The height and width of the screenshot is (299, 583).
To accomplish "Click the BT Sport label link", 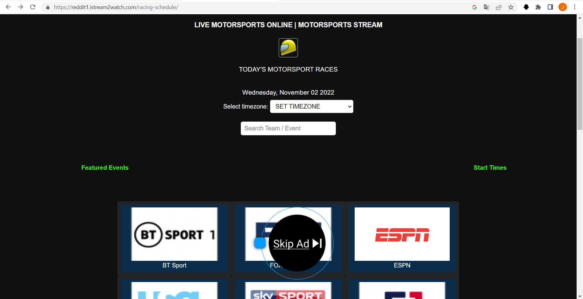I will (x=174, y=265).
